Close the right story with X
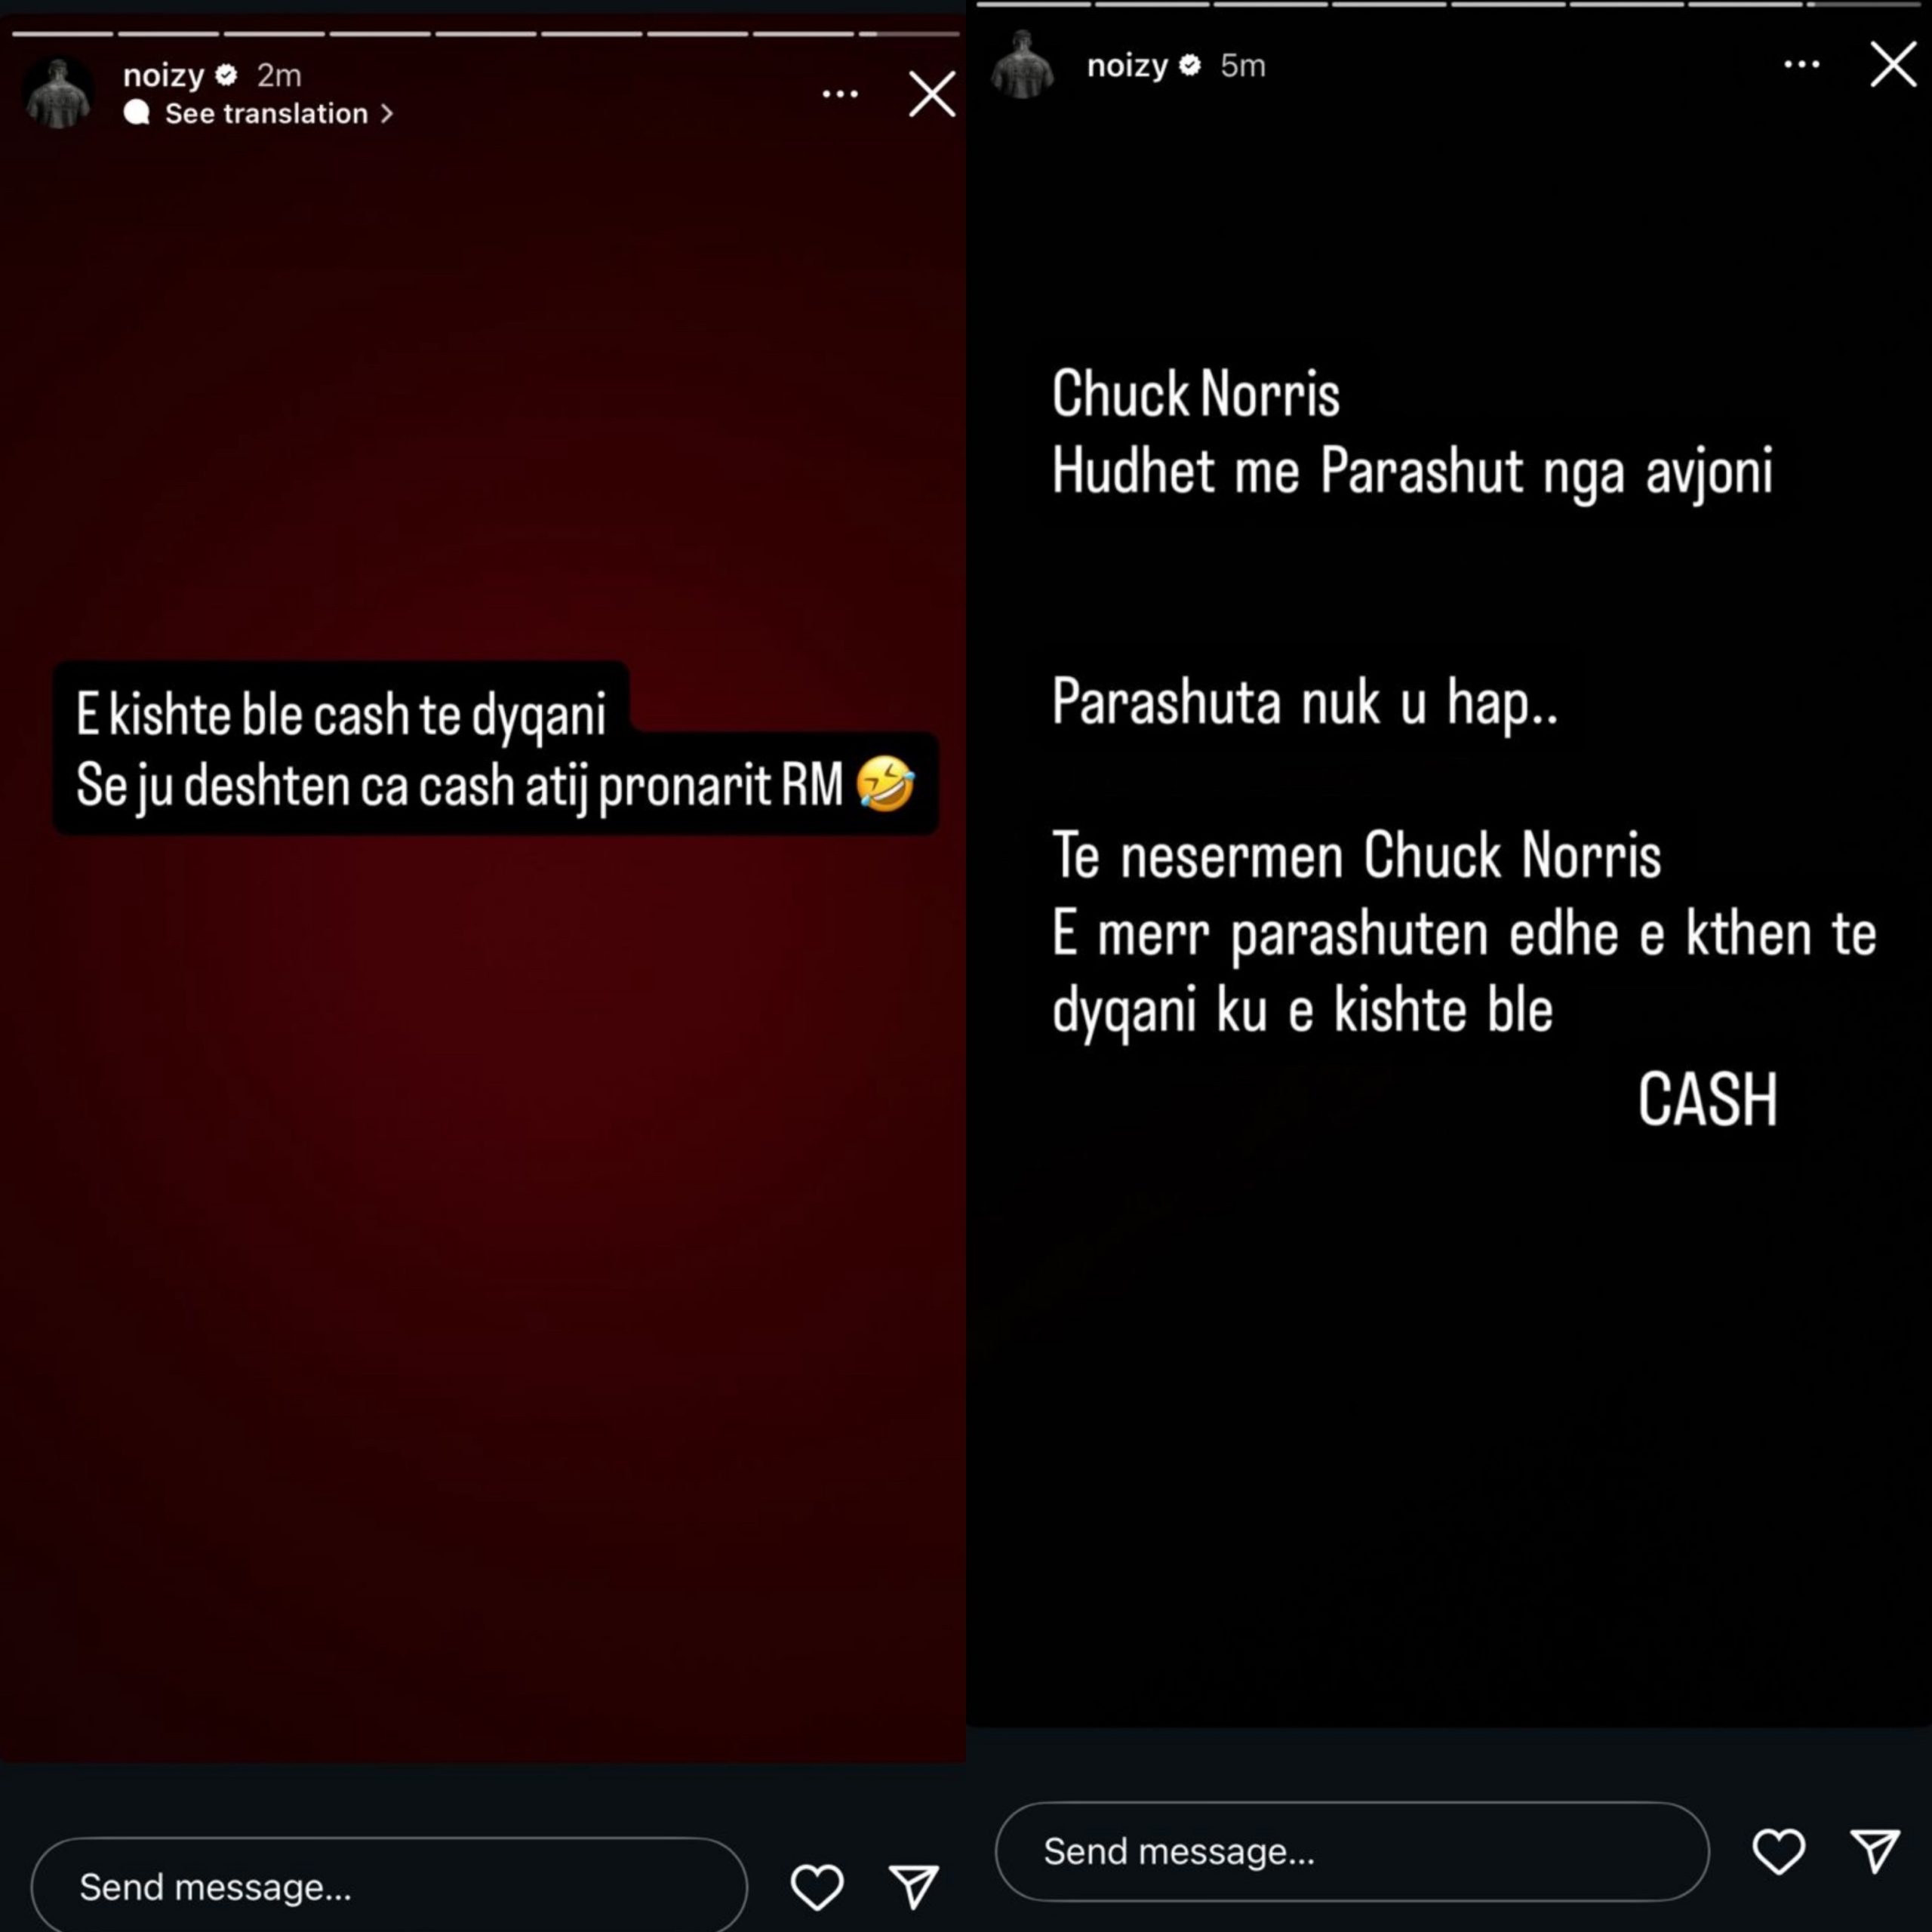Image resolution: width=1932 pixels, height=1932 pixels. click(x=1893, y=64)
